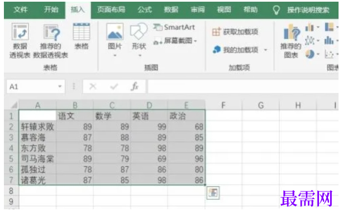Insert a statistic histogram chart
The height and width of the screenshot is (216, 343).
(329, 40)
